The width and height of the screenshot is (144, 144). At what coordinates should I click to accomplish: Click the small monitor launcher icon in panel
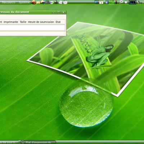pyautogui.click(x=47, y=2)
